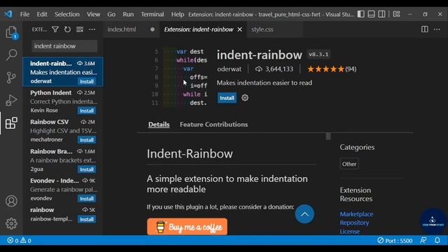Open the Run menu

[128, 14]
